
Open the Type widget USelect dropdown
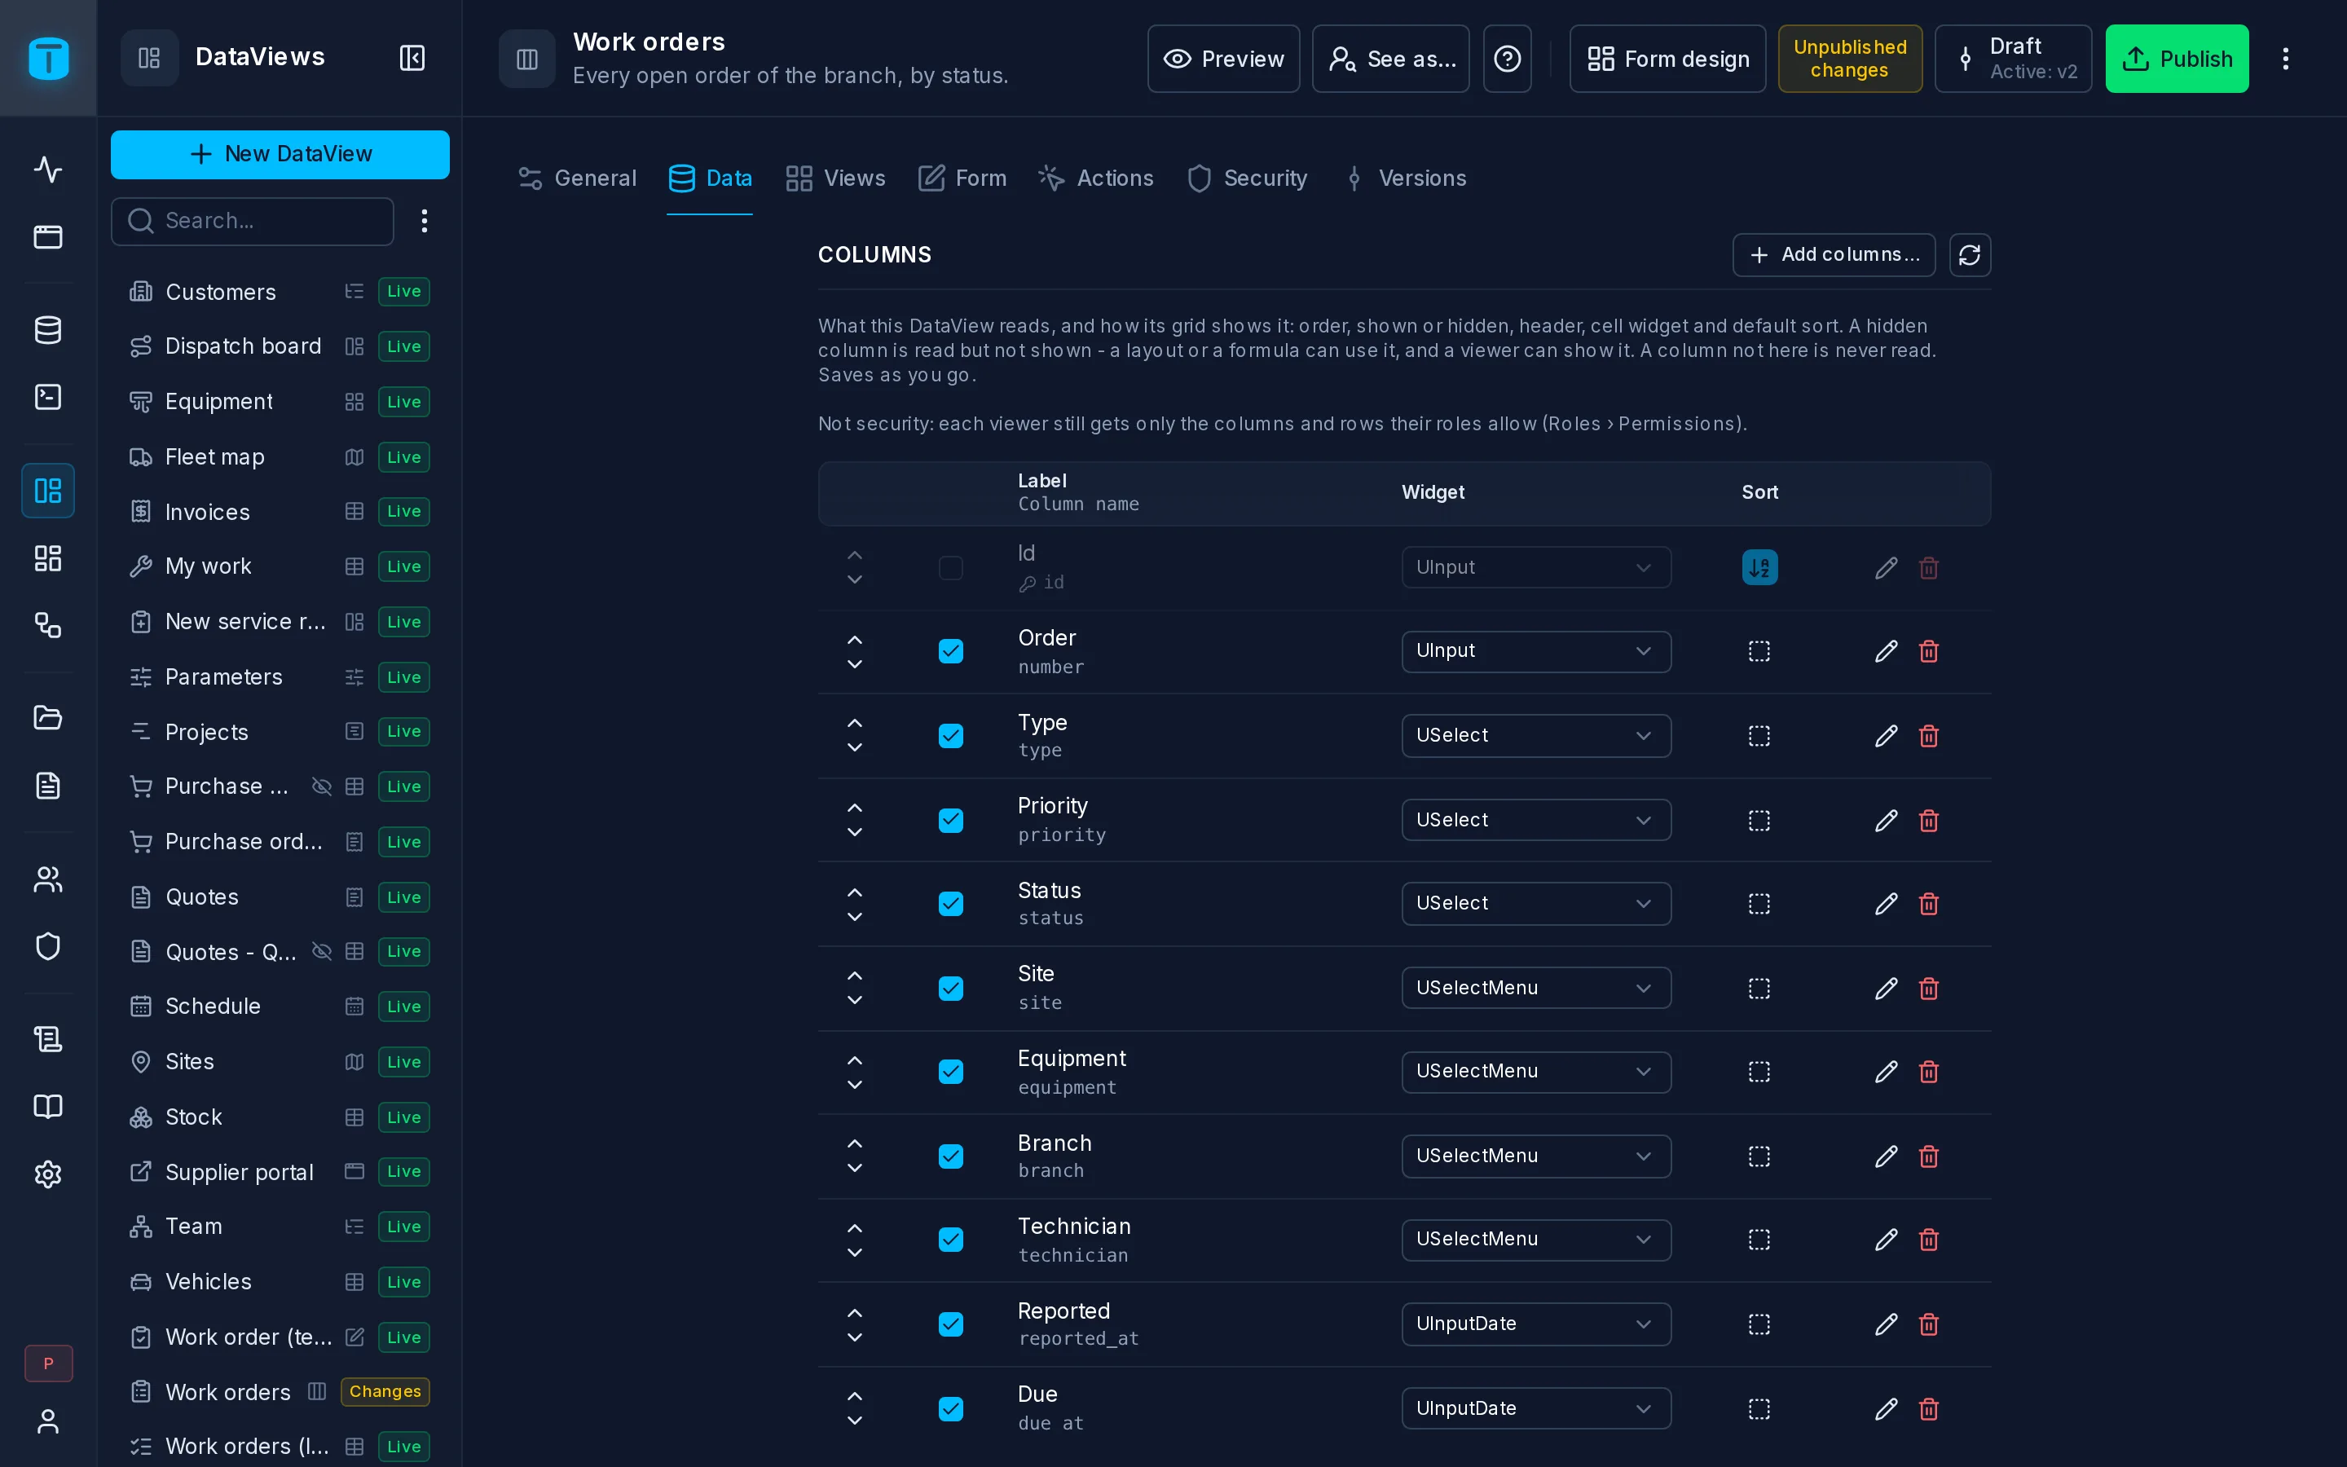1536,735
